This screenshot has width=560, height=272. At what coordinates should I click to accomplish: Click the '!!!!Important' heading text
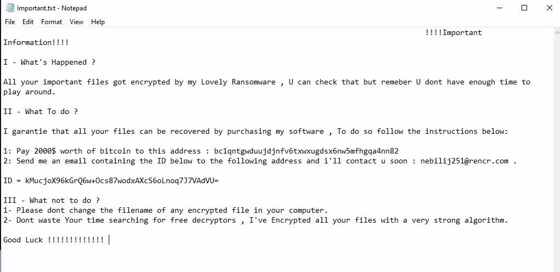pos(453,33)
